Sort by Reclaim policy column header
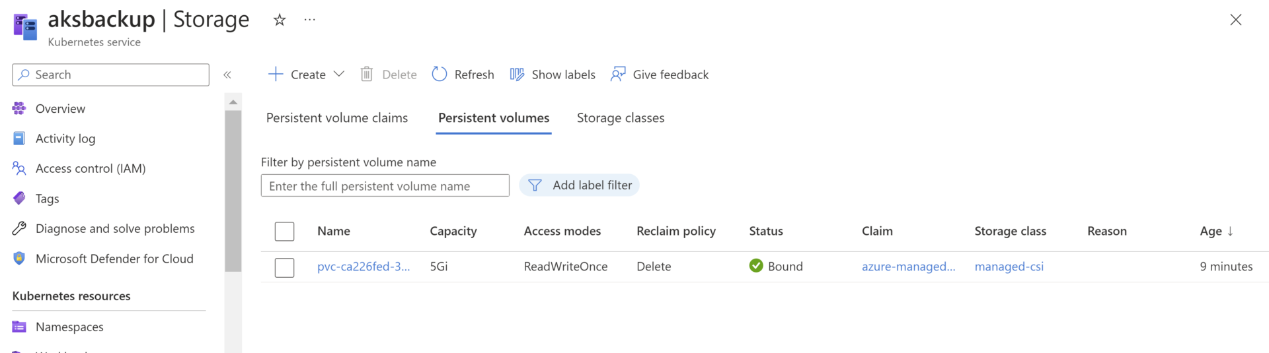Viewport: 1269px width, 353px height. 676,231
